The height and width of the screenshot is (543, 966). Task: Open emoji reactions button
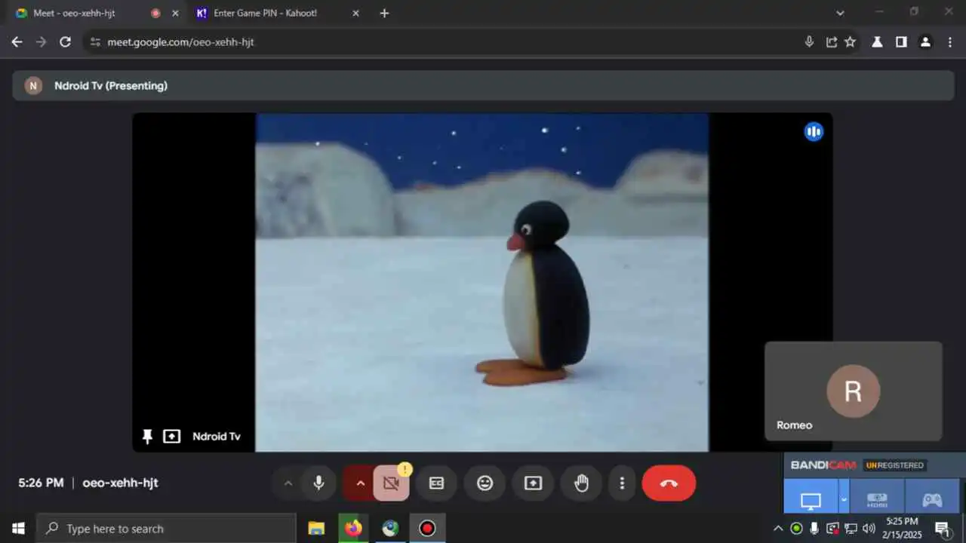pos(485,483)
